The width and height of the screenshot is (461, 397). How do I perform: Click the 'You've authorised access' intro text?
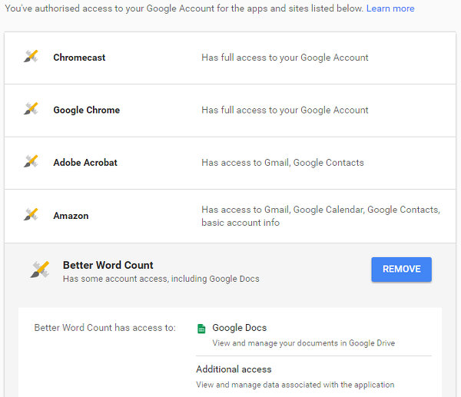point(184,8)
